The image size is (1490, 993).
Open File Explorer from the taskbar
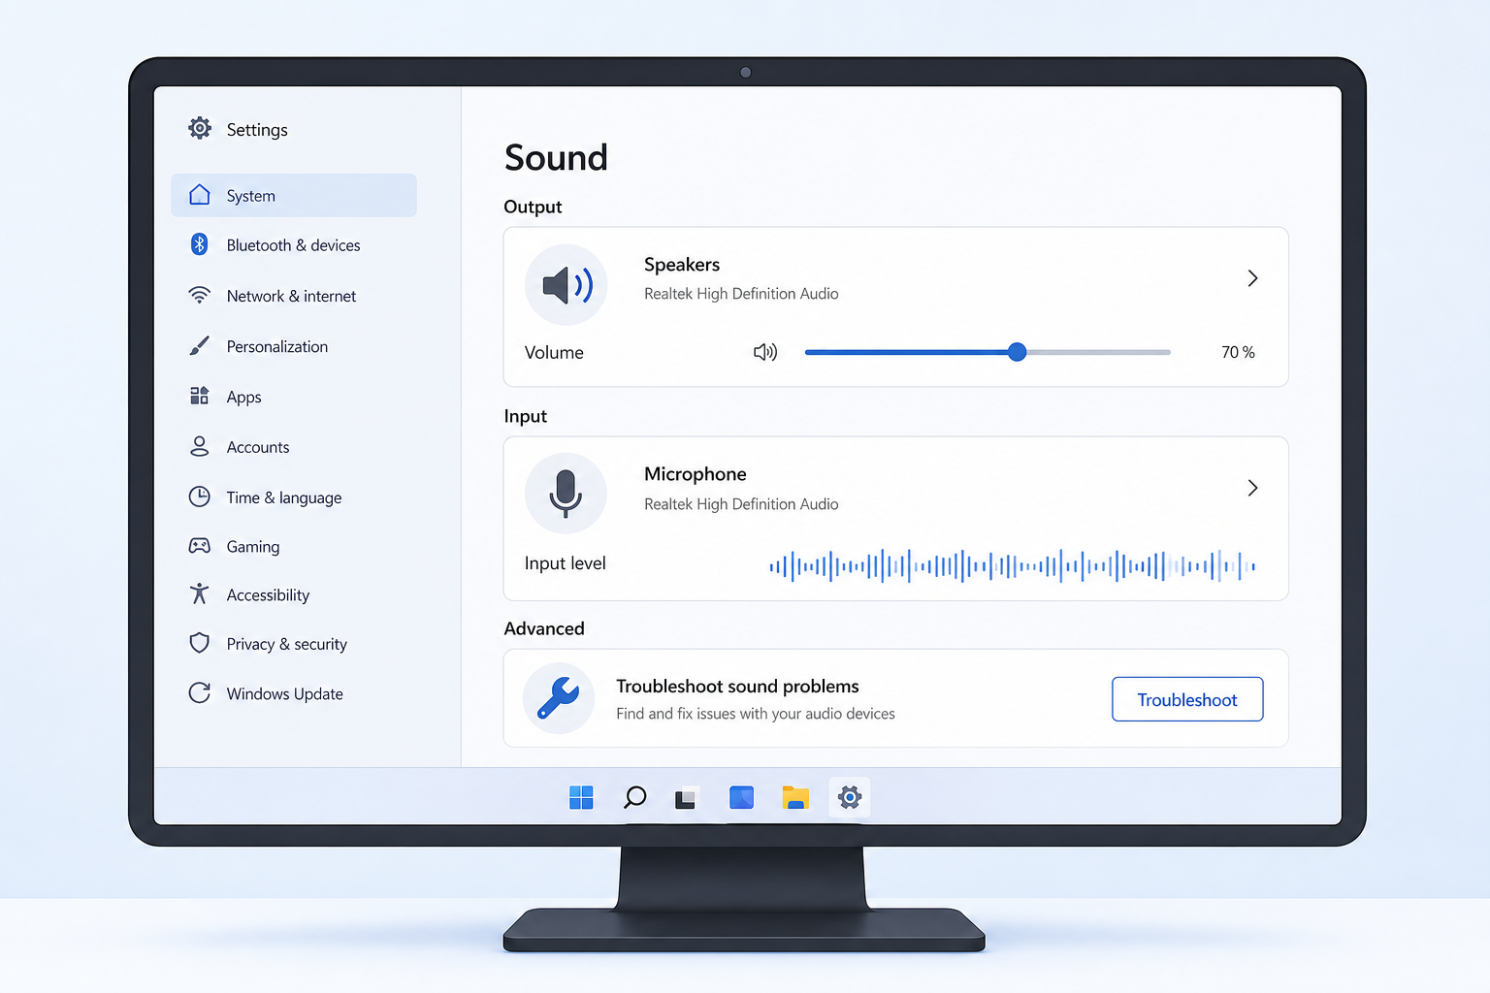[x=795, y=797]
